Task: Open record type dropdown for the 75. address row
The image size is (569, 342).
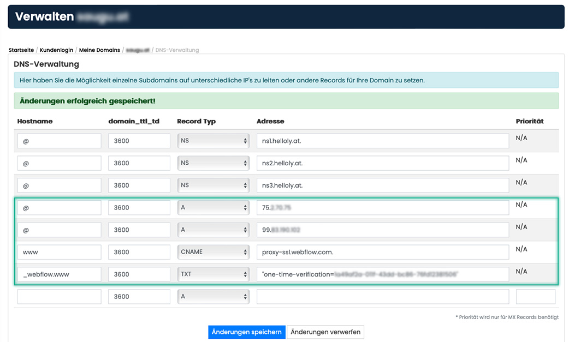Action: (214, 208)
